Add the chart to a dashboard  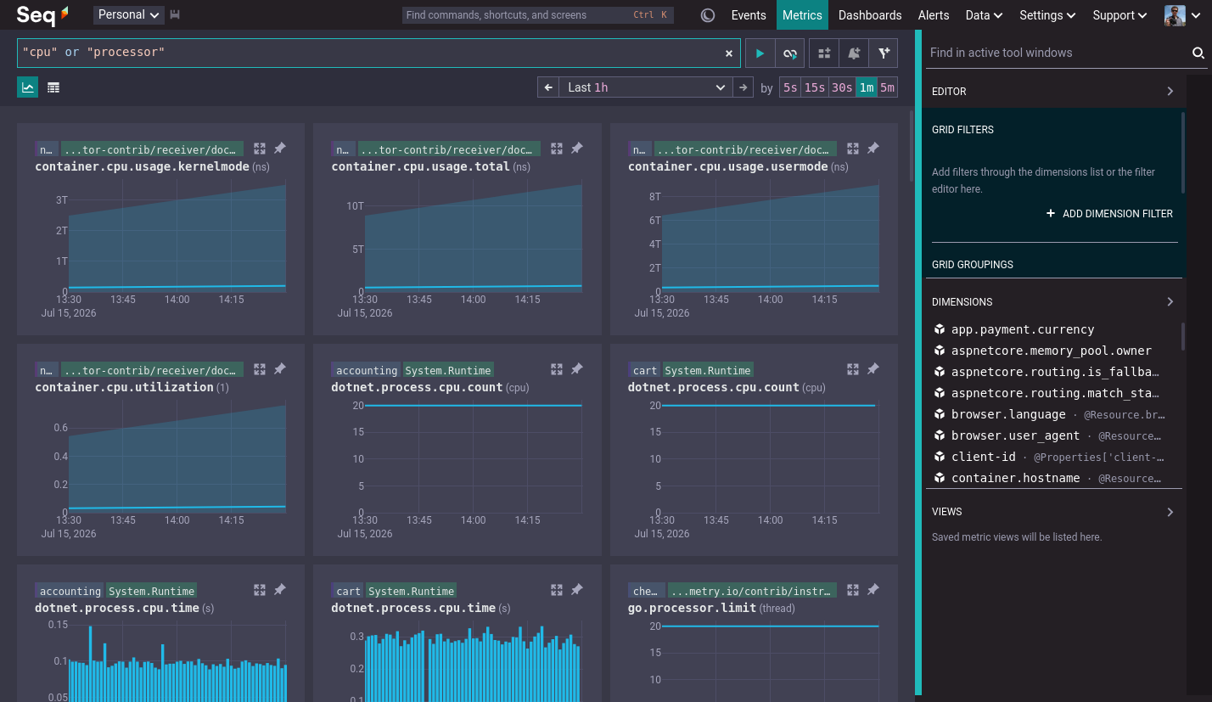point(824,53)
